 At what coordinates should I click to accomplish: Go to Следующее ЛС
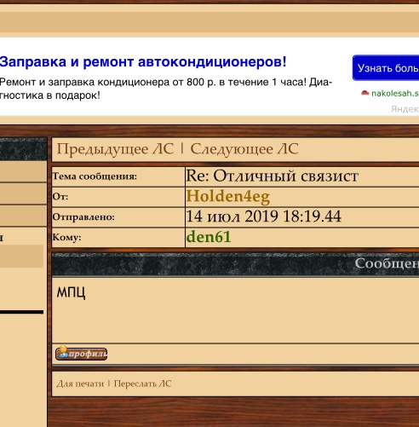click(x=244, y=149)
